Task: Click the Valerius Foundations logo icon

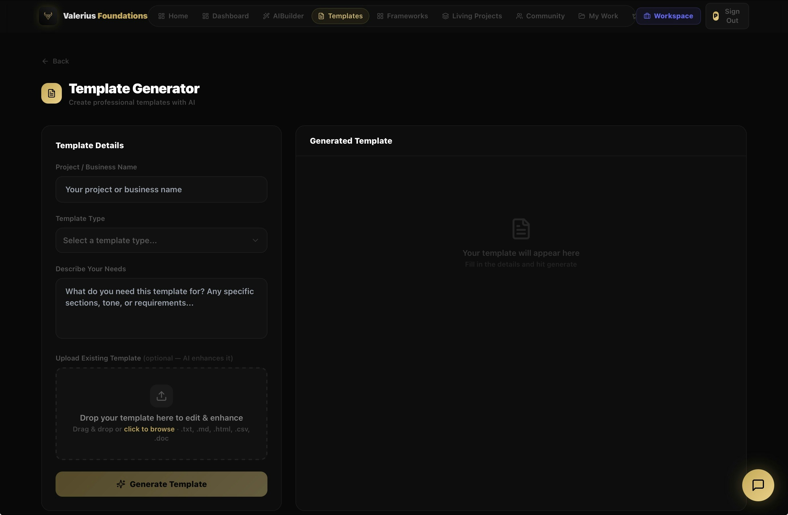Action: (x=48, y=16)
